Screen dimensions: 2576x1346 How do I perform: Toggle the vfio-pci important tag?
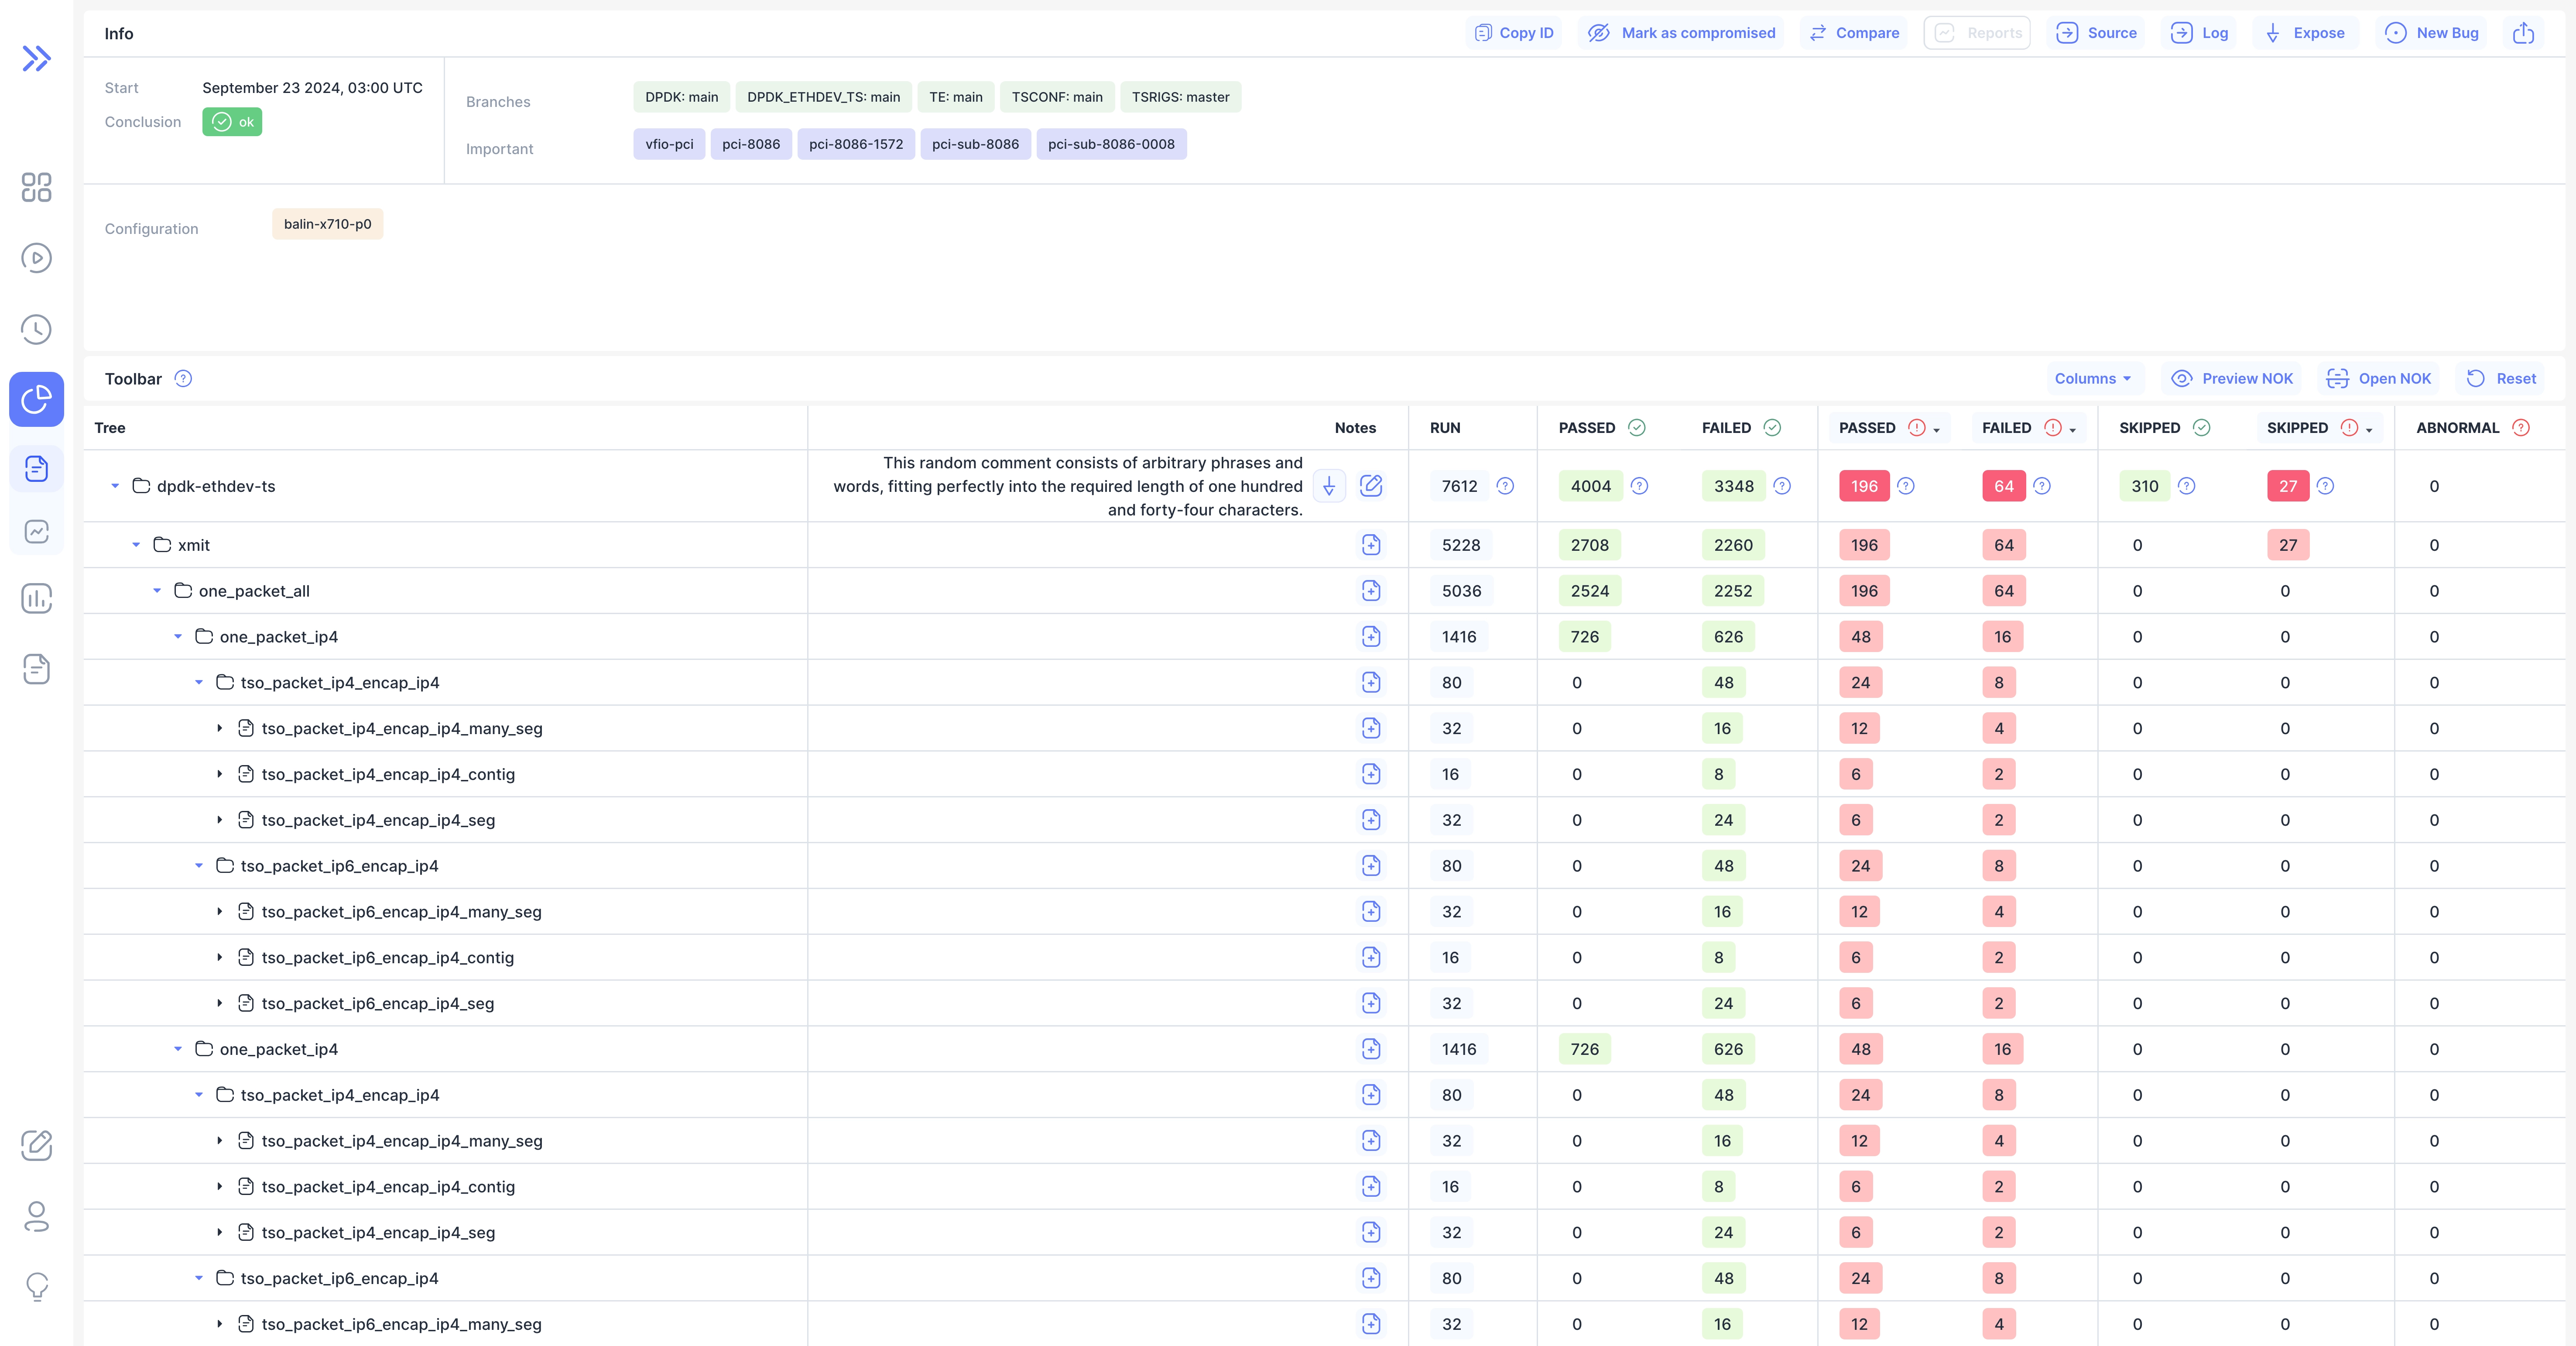tap(669, 144)
